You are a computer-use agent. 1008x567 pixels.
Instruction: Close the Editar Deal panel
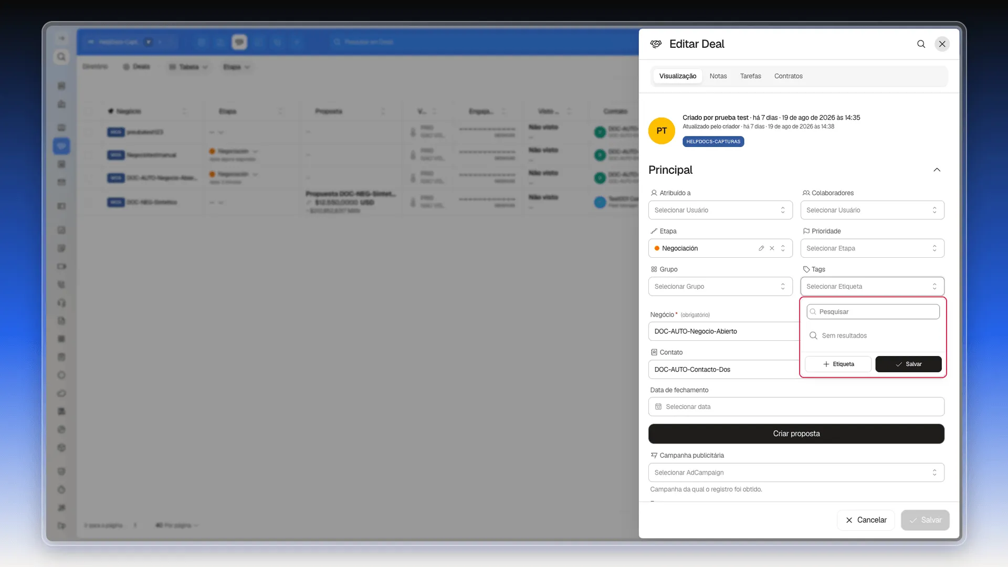[942, 44]
